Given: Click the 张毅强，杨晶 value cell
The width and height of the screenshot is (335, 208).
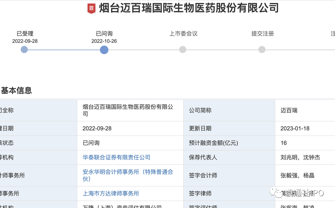Looking at the screenshot, I should (x=305, y=175).
